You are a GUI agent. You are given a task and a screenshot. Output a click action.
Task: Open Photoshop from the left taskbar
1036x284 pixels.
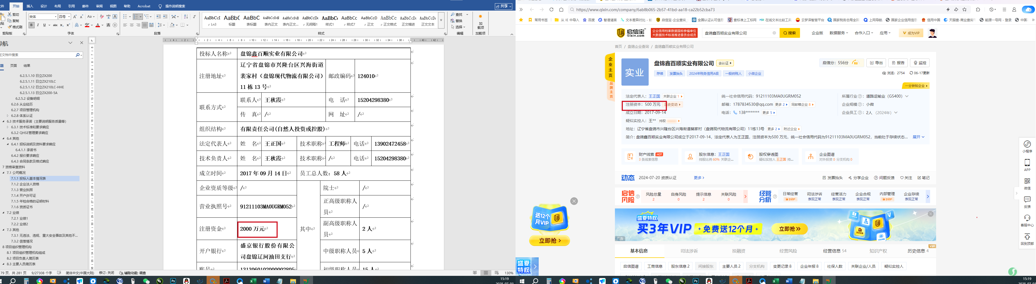[173, 281]
